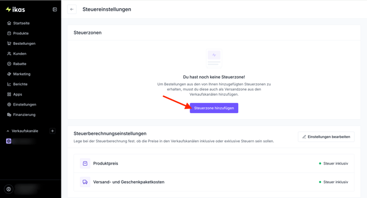This screenshot has width=367, height=198.
Task: Open the Apps grid icon
Action: pyautogui.click(x=9, y=94)
